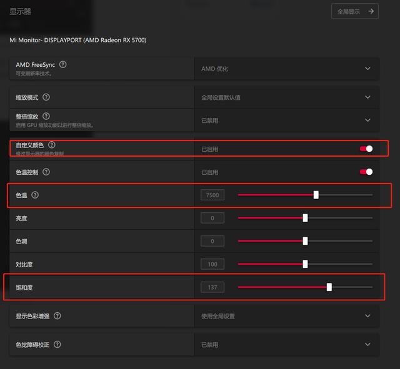Click the 色温 value field showing 7500

click(x=212, y=195)
